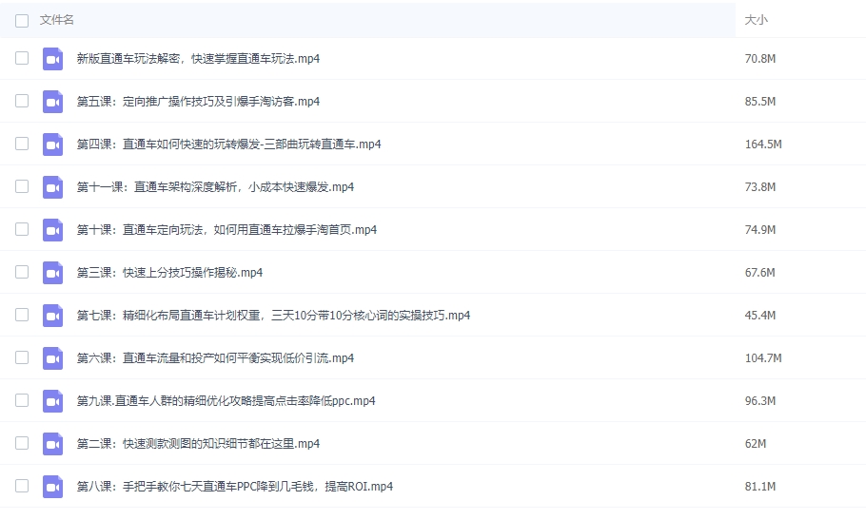Click video icon beside 第三课 file
Image resolution: width=866 pixels, height=520 pixels.
52,273
